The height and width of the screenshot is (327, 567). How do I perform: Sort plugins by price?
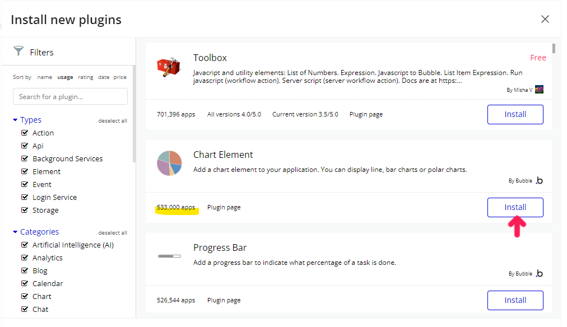[x=120, y=77]
